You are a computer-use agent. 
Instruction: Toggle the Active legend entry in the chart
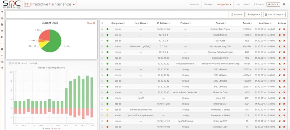[x=46, y=128]
